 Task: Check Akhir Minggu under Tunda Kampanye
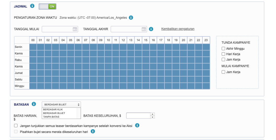223,48
